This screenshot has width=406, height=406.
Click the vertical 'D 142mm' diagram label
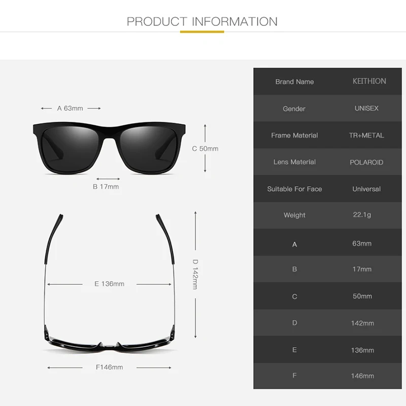click(195, 274)
